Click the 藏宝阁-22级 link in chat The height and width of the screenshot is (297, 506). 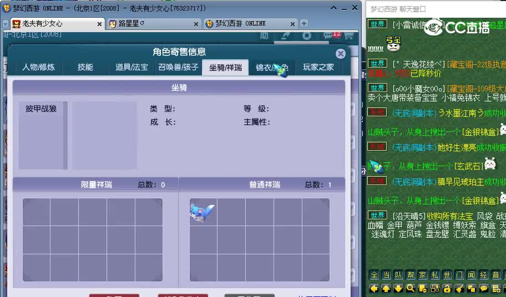point(476,64)
